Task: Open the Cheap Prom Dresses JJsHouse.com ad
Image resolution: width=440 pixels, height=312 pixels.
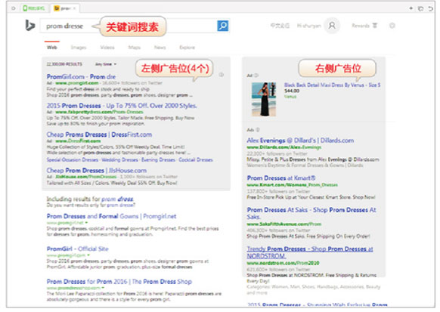Action: (97, 171)
